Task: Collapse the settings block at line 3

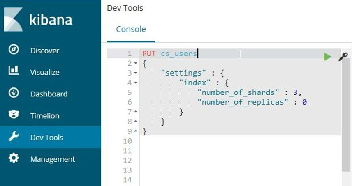Action: tap(135, 73)
